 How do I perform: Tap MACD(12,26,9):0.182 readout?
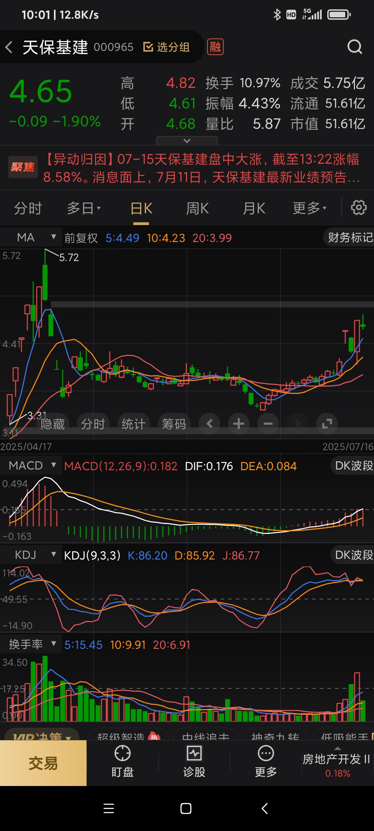coord(121,466)
